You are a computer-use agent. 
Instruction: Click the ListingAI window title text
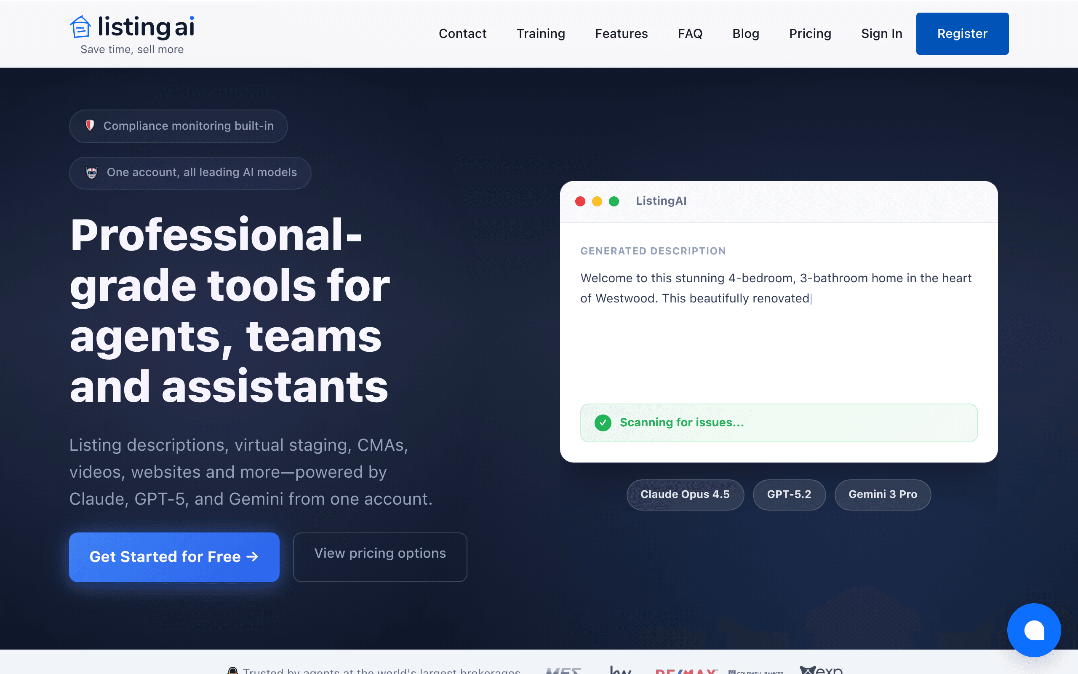pyautogui.click(x=661, y=201)
